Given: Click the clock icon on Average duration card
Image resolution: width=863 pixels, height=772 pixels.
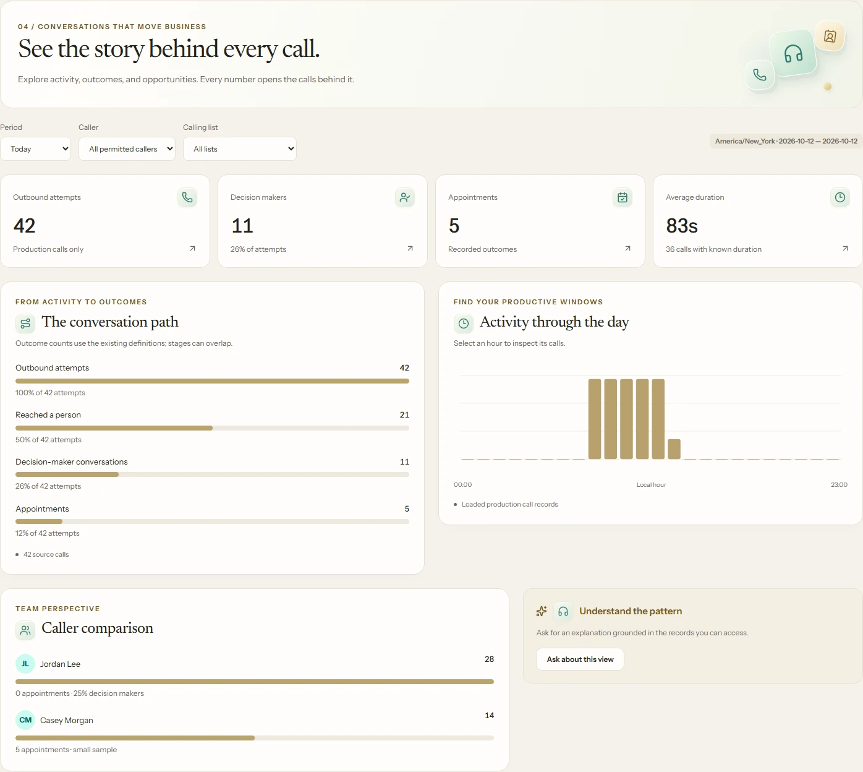Looking at the screenshot, I should (840, 197).
